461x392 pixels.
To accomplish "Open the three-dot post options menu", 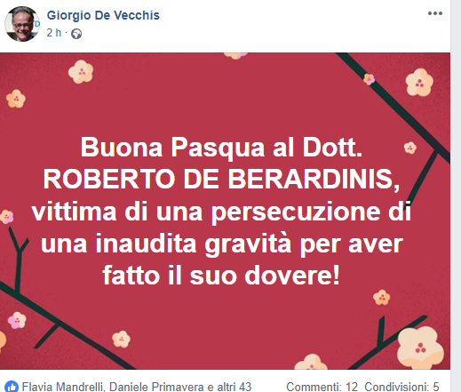I will pos(435,13).
